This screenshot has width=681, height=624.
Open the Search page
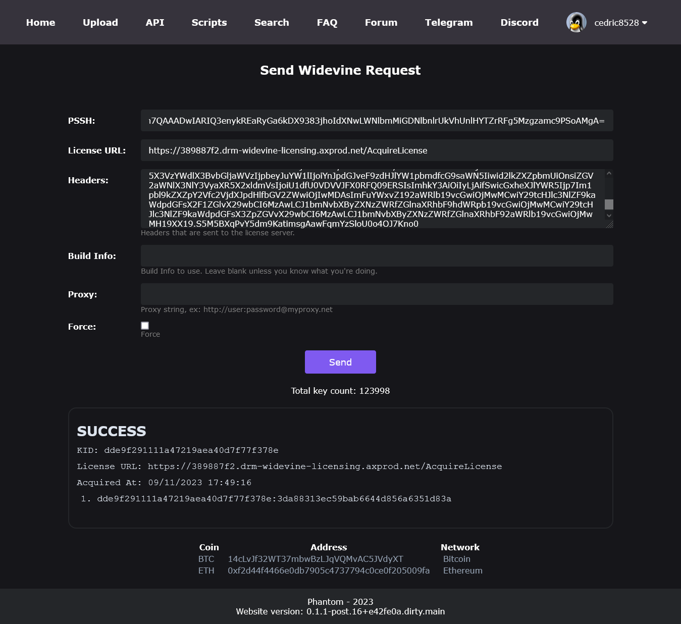pyautogui.click(x=272, y=23)
